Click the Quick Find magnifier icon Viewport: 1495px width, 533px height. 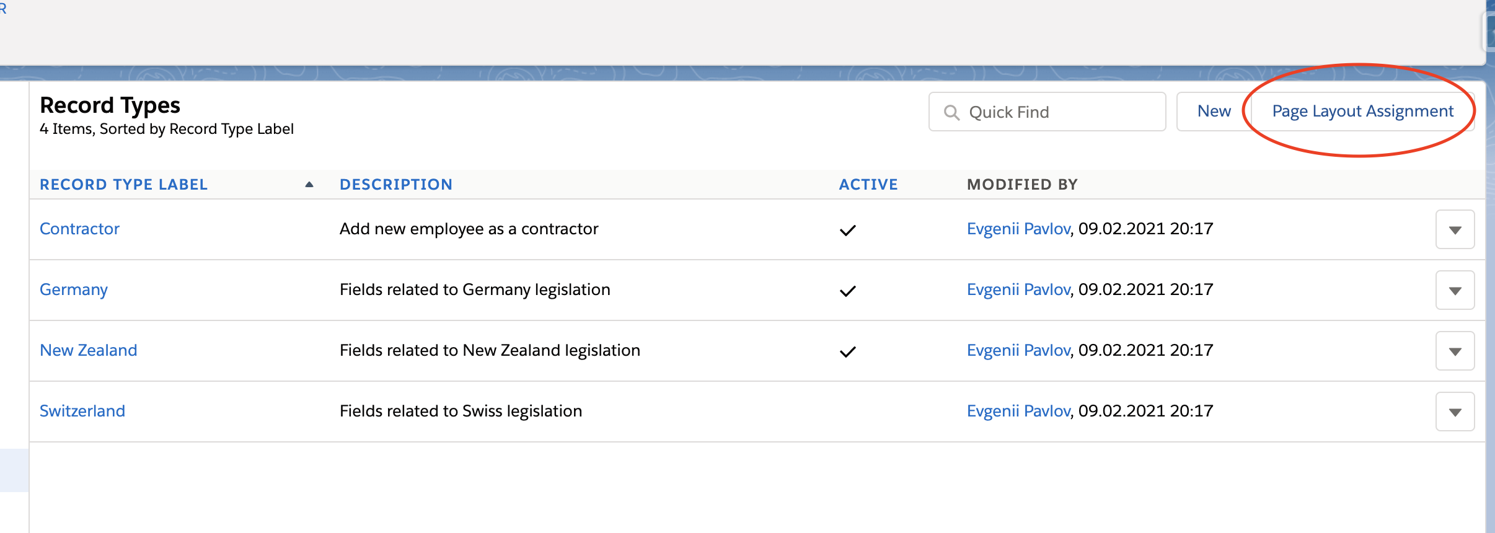(951, 112)
